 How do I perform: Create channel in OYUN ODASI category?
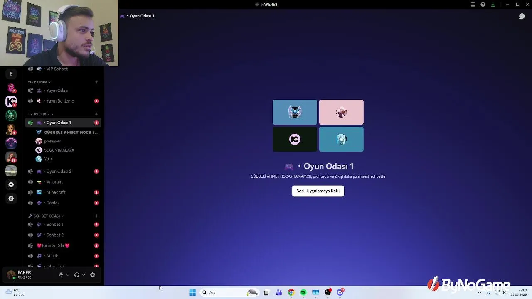coord(96,114)
